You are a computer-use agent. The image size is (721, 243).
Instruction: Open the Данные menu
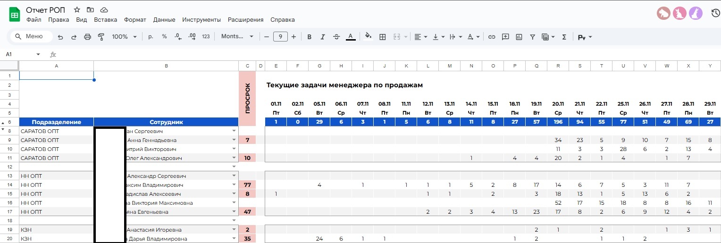164,20
